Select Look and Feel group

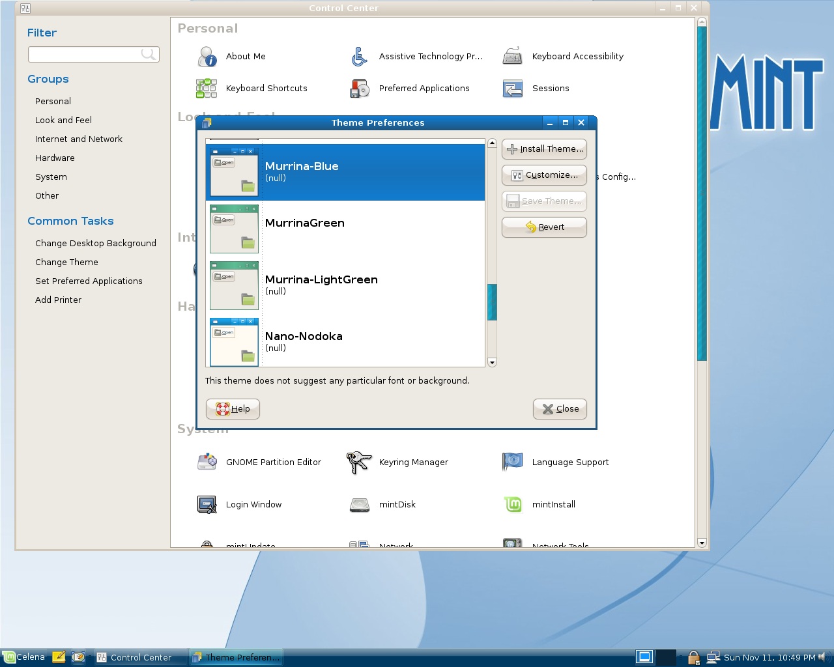63,121
